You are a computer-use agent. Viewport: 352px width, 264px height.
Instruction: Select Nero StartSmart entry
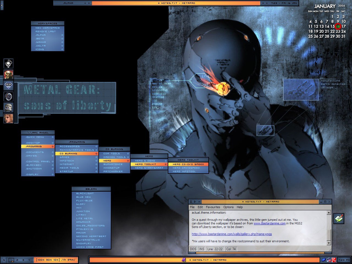149,168
